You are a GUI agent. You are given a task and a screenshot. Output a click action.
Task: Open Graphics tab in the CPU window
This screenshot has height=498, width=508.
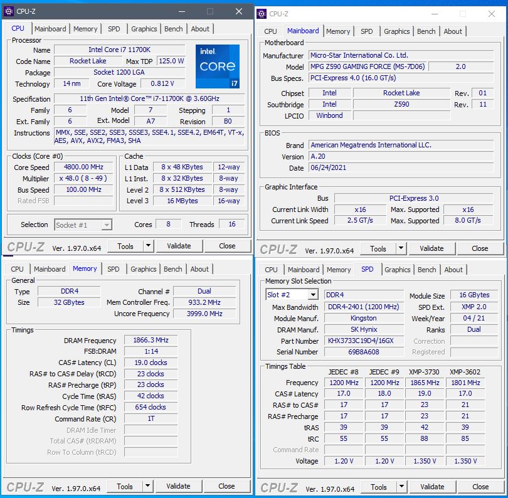[144, 29]
